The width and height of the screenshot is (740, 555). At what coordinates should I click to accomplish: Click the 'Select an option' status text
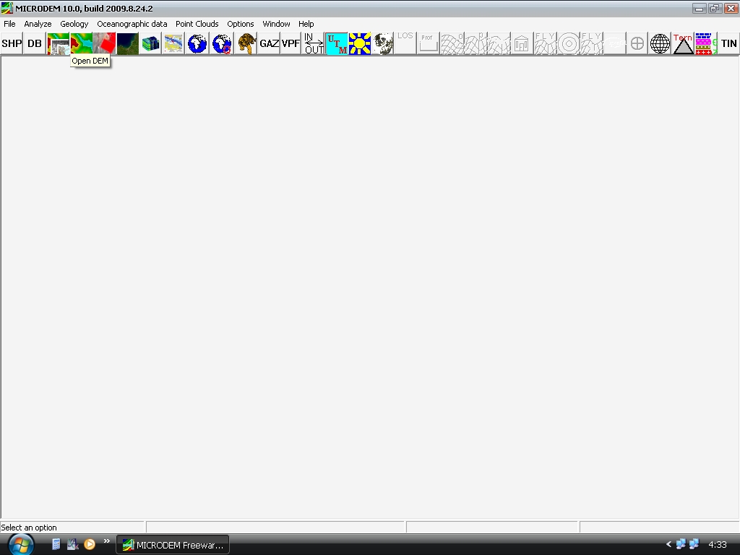pyautogui.click(x=29, y=528)
